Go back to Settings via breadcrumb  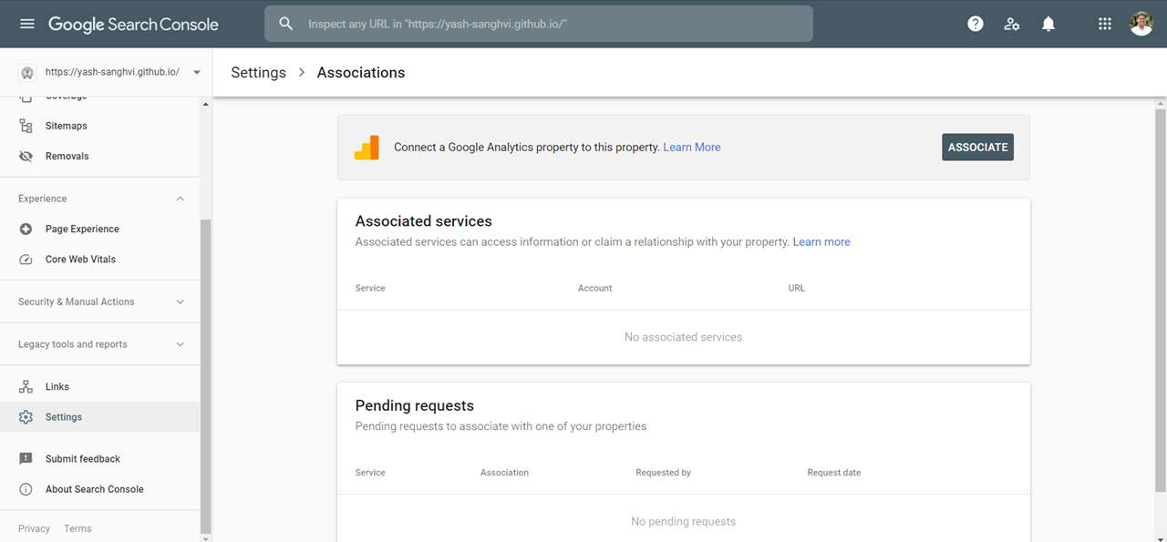[x=258, y=73]
